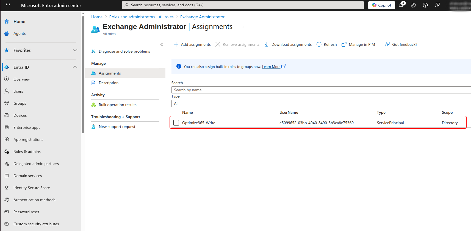
Task: Open the notifications bell icon
Action: pyautogui.click(x=401, y=5)
